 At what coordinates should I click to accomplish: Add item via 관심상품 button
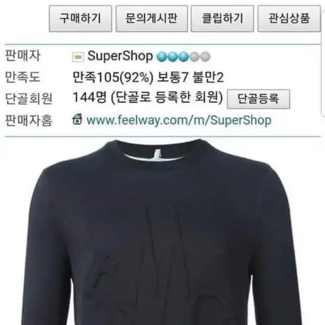point(289,19)
